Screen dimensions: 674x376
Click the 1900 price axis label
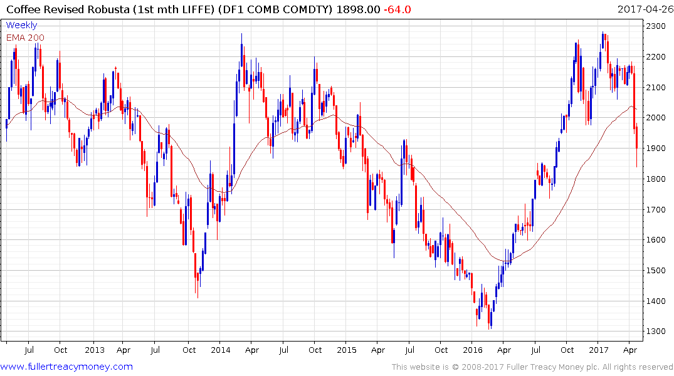[x=656, y=149]
